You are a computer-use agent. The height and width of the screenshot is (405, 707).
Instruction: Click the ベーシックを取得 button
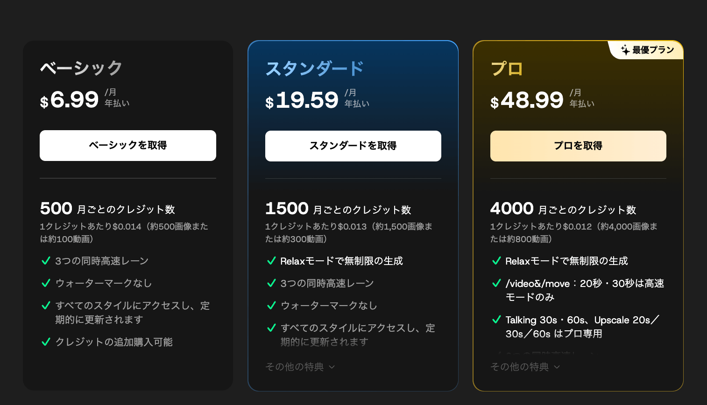[127, 146]
